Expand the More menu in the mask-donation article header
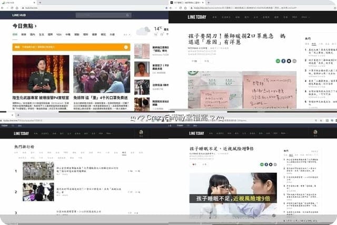This screenshot has width=337, height=225. (305, 17)
